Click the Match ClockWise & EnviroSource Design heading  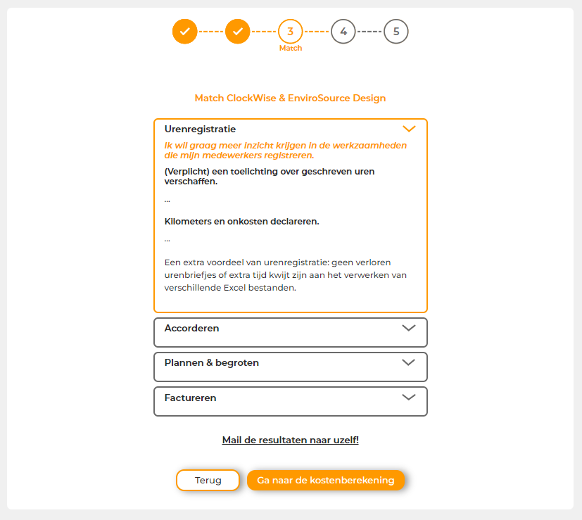click(x=290, y=98)
